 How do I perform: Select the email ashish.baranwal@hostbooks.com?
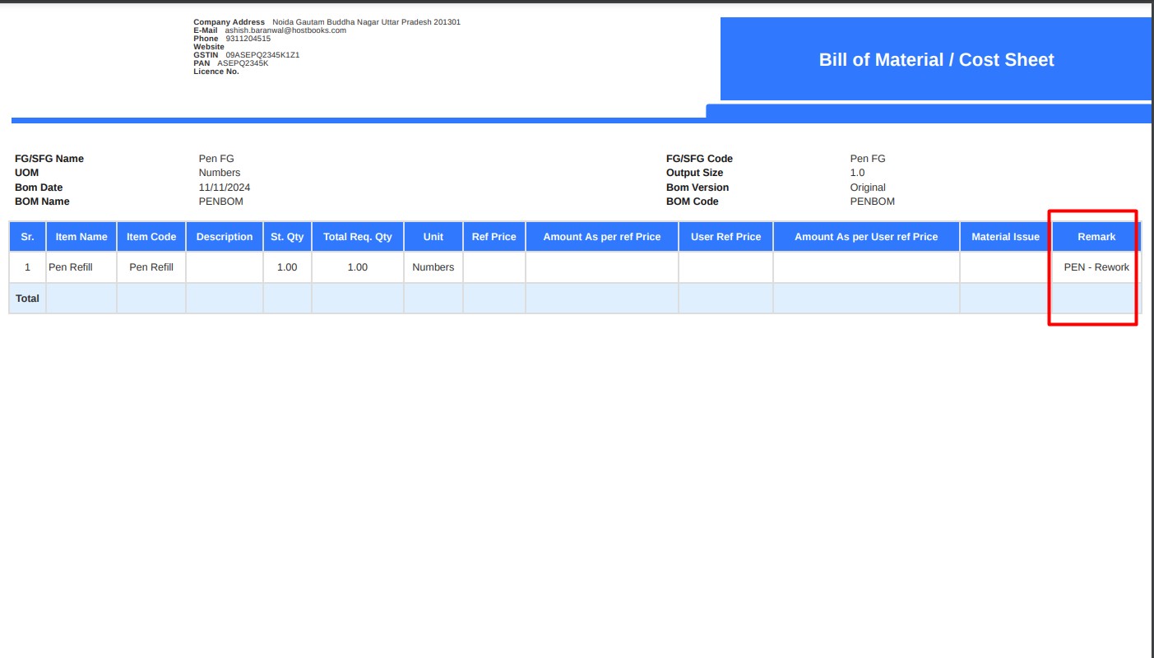(285, 30)
